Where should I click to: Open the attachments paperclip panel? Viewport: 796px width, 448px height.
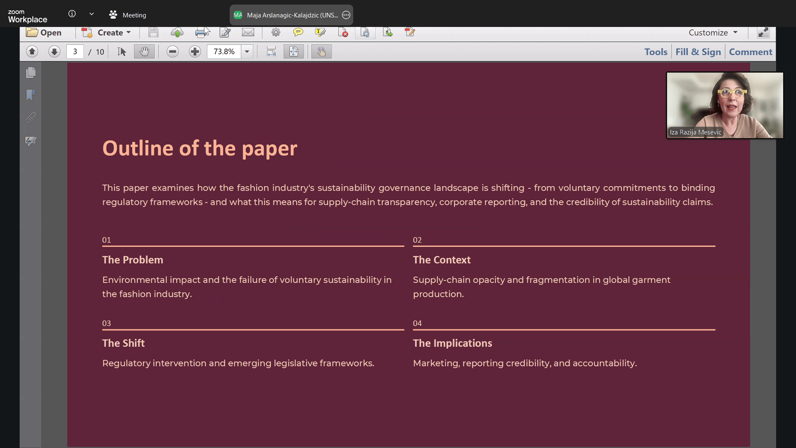(x=31, y=118)
